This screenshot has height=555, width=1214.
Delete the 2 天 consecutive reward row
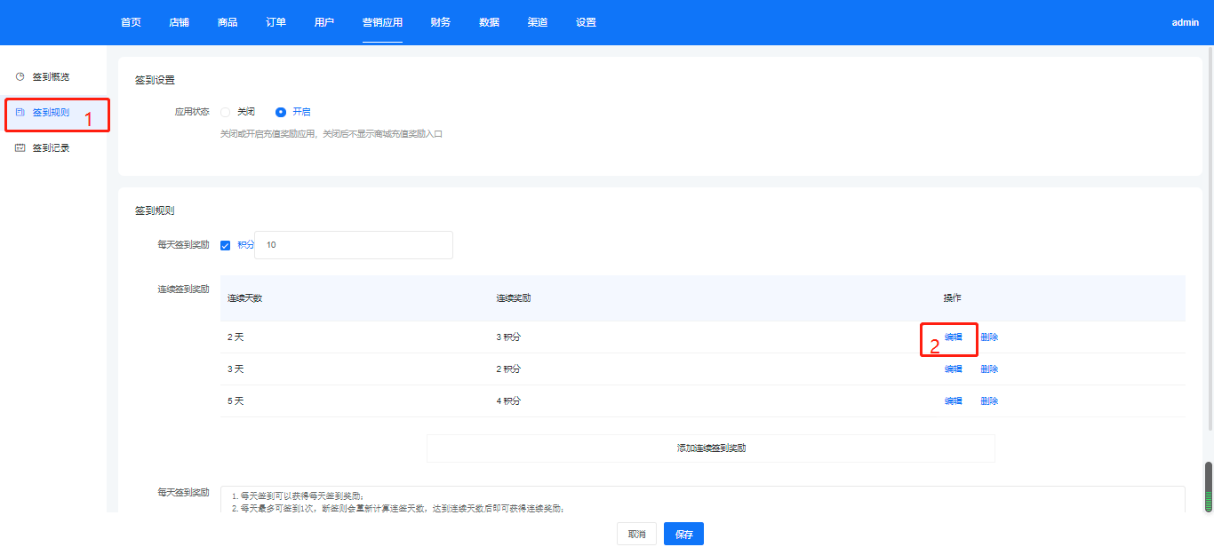[x=989, y=337]
